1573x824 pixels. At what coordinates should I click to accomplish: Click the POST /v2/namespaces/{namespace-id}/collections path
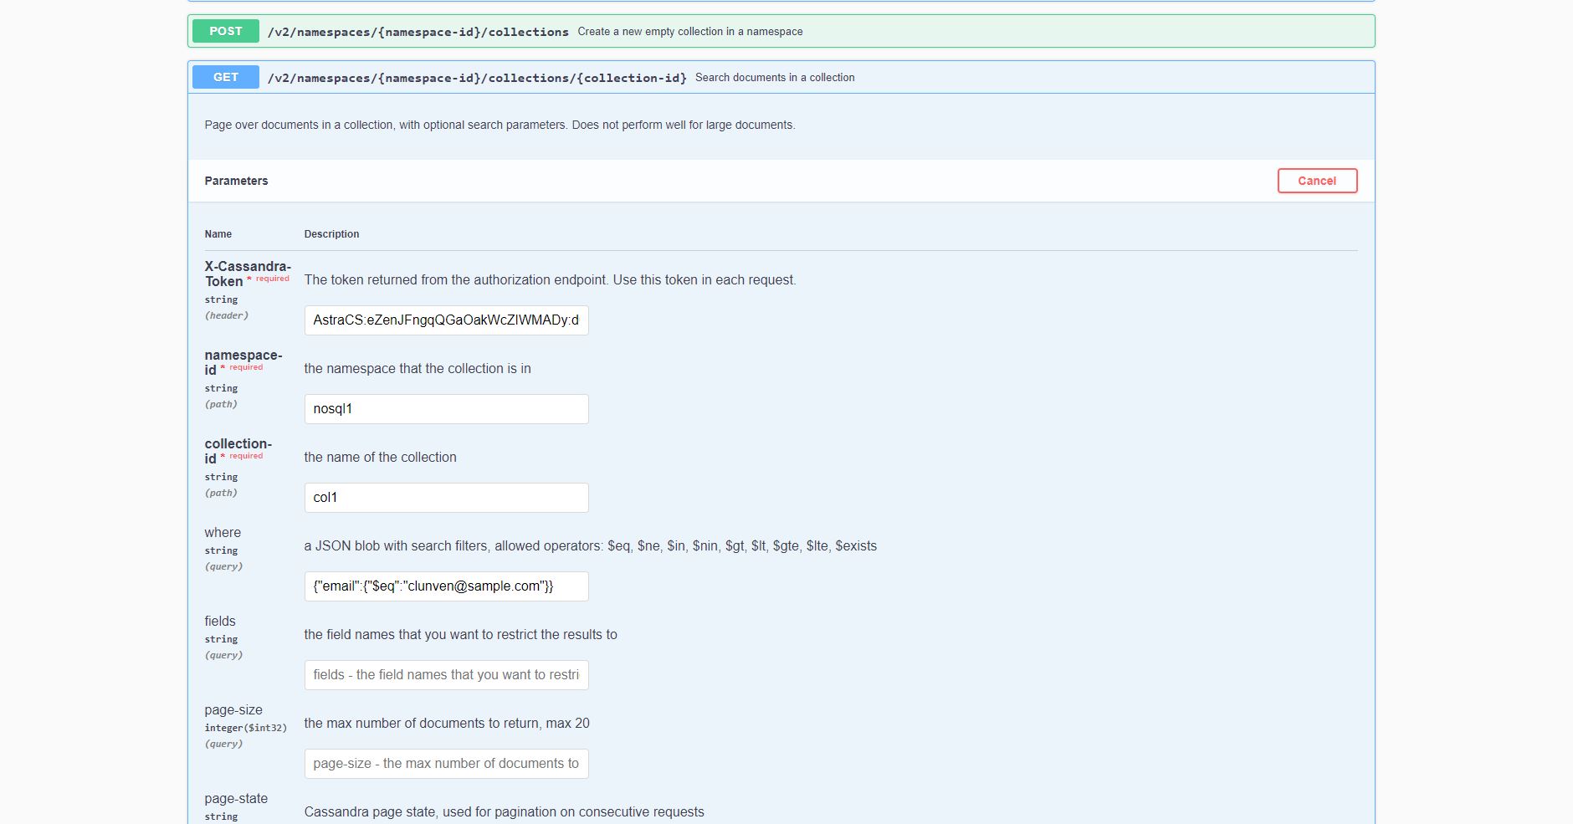(x=418, y=32)
